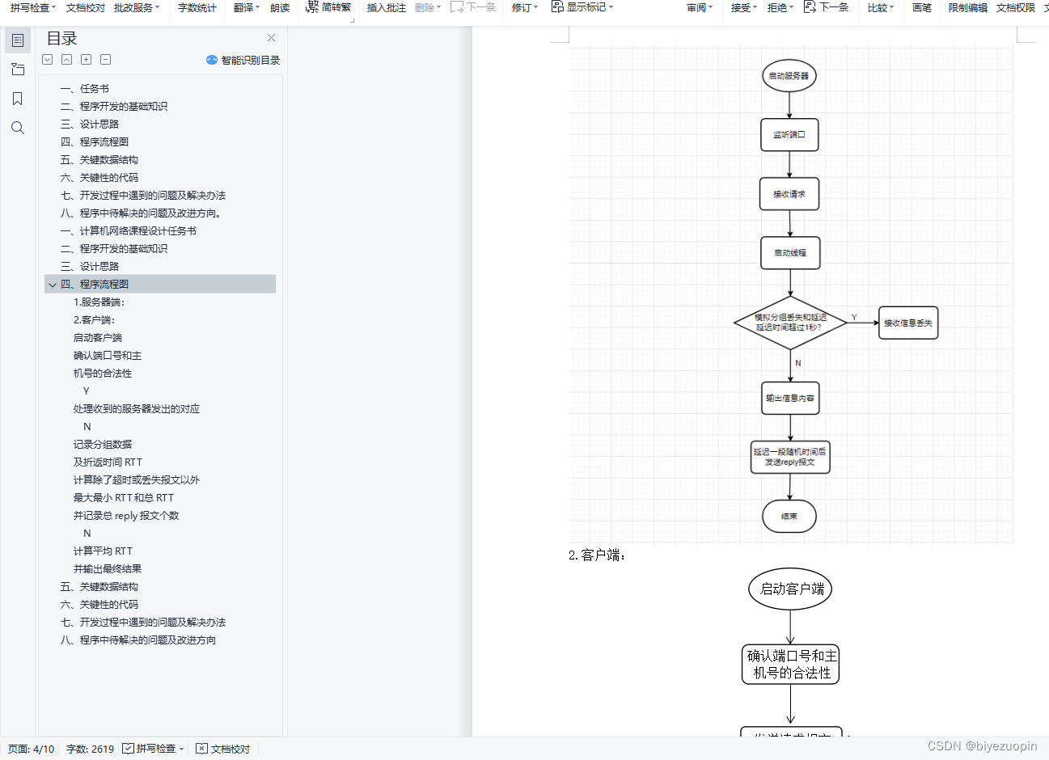Click the decision diamond 模拟分组丢失和延迟
The image size is (1049, 760).
pyautogui.click(x=791, y=323)
